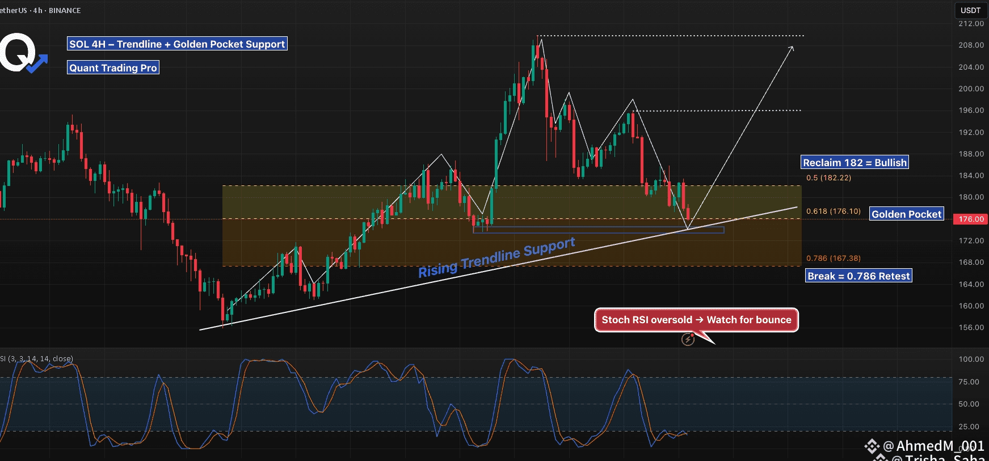This screenshot has width=989, height=461.
Task: Click the 0.618 (176.10) fib label
Action: pyautogui.click(x=833, y=211)
